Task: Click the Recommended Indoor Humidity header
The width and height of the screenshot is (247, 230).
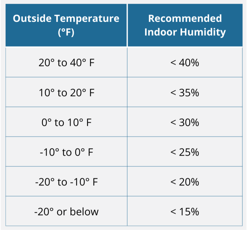Action: point(185,25)
